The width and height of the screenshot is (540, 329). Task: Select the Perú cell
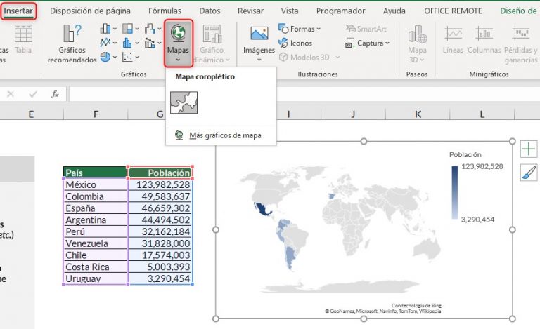[x=96, y=231]
